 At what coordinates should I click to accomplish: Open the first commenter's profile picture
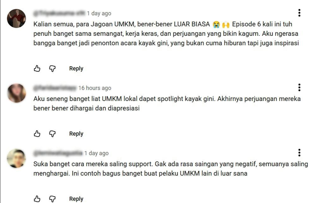point(17,18)
